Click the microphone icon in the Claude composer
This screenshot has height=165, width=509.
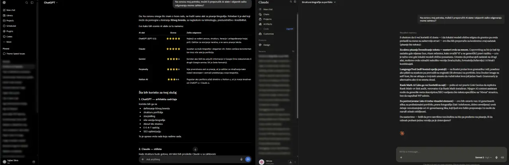(496, 157)
